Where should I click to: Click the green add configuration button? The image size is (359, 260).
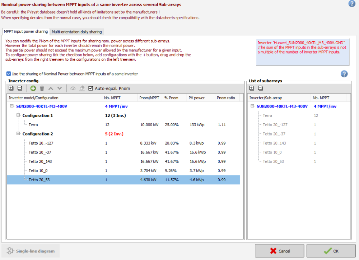click(33, 88)
